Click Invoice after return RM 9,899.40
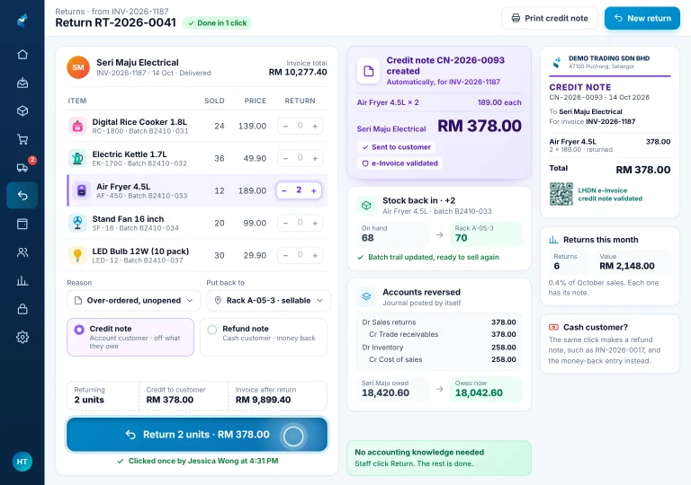Viewport: 691px width, 485px height. (x=263, y=400)
